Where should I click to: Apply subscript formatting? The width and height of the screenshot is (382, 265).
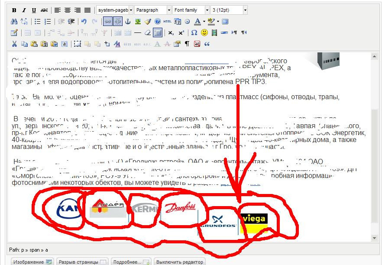(171, 32)
